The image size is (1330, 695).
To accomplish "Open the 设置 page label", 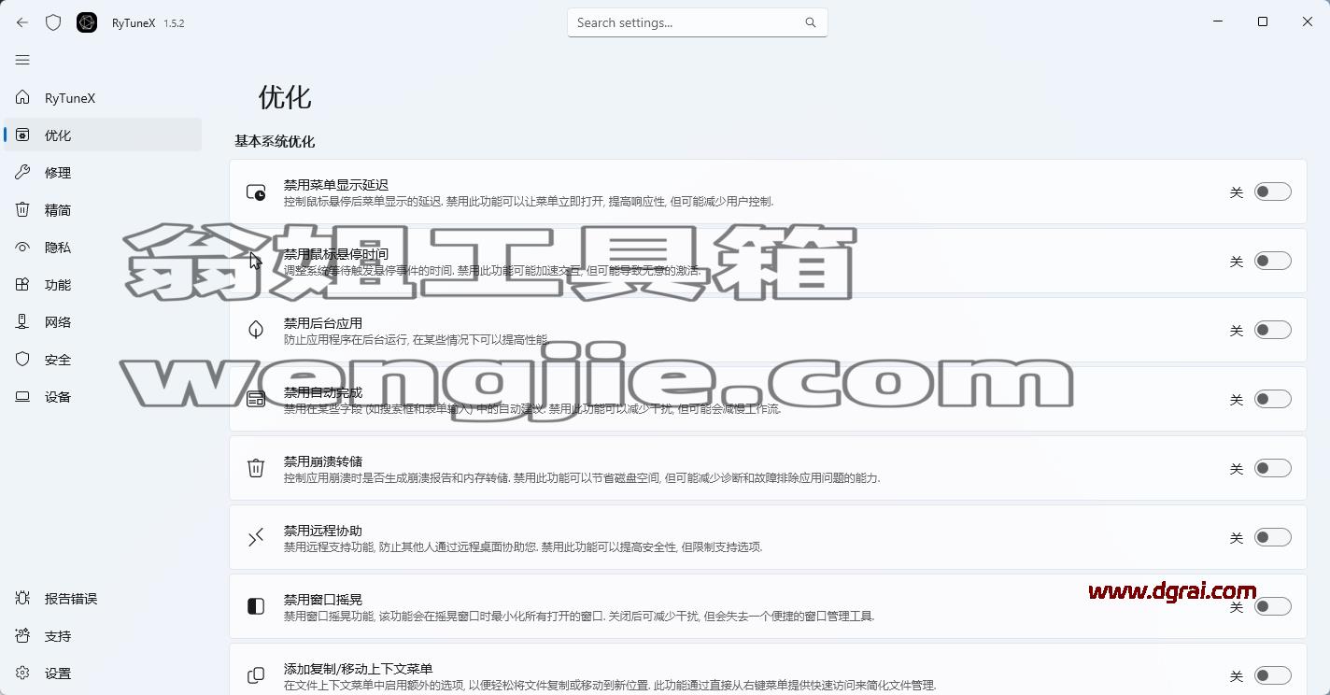I will 58,674.
